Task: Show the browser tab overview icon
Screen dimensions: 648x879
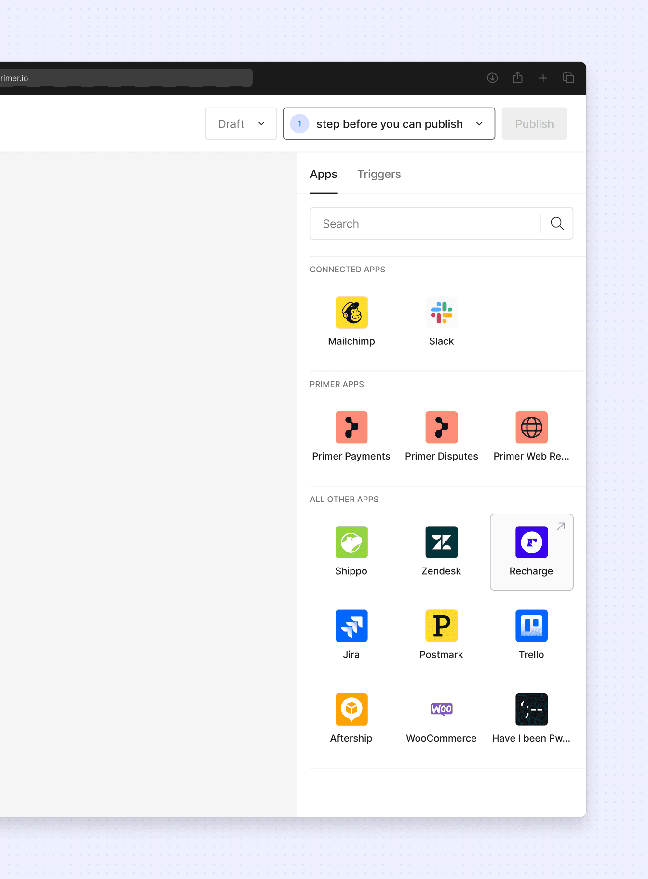Action: 568,78
